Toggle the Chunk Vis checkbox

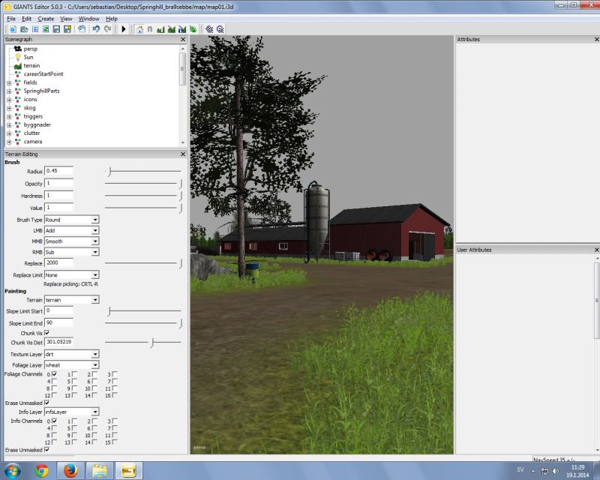pyautogui.click(x=47, y=333)
